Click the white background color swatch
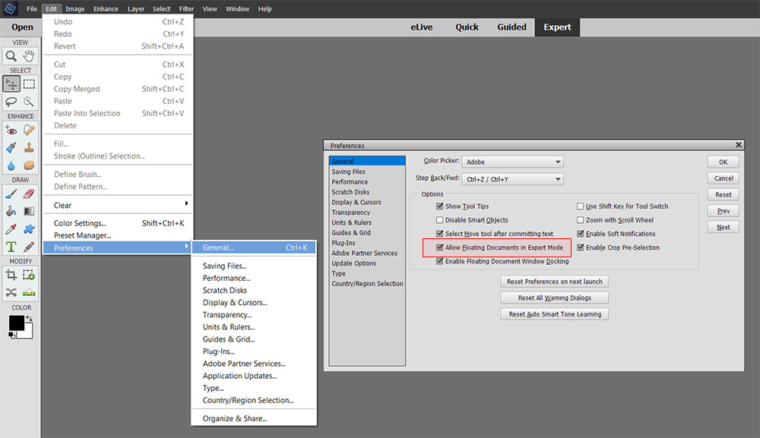The width and height of the screenshot is (760, 438). (x=28, y=333)
